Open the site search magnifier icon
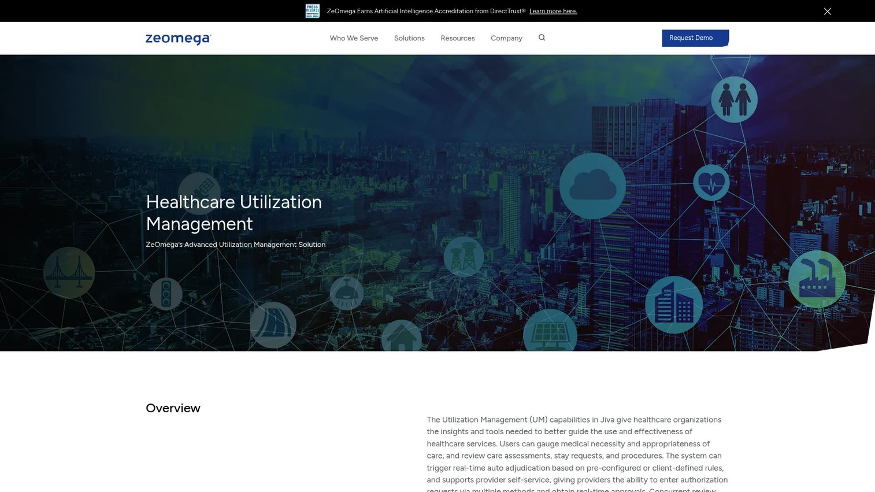875x492 pixels. point(542,38)
